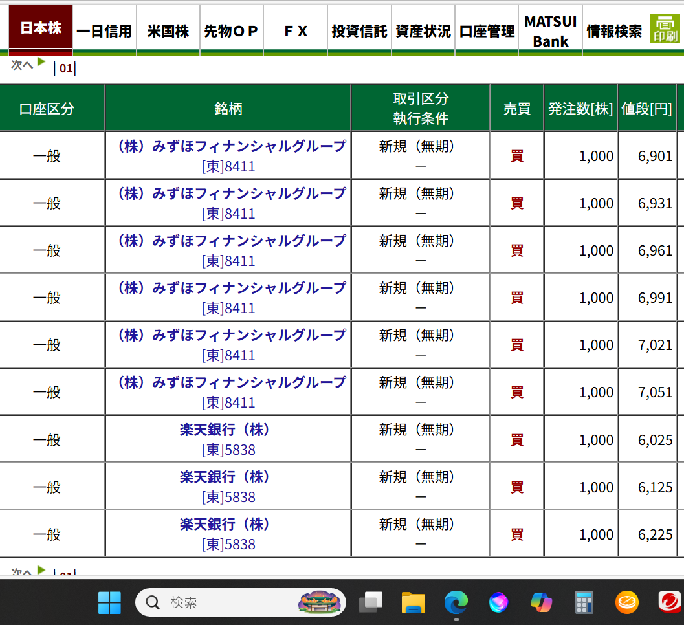684x625 pixels.
Task: Open the Windows Start menu
Action: [109, 602]
